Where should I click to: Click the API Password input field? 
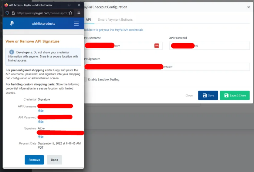(209, 46)
